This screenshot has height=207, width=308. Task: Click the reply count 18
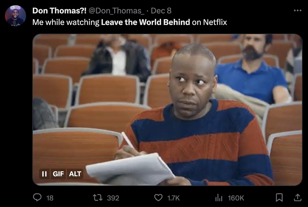click(x=50, y=198)
